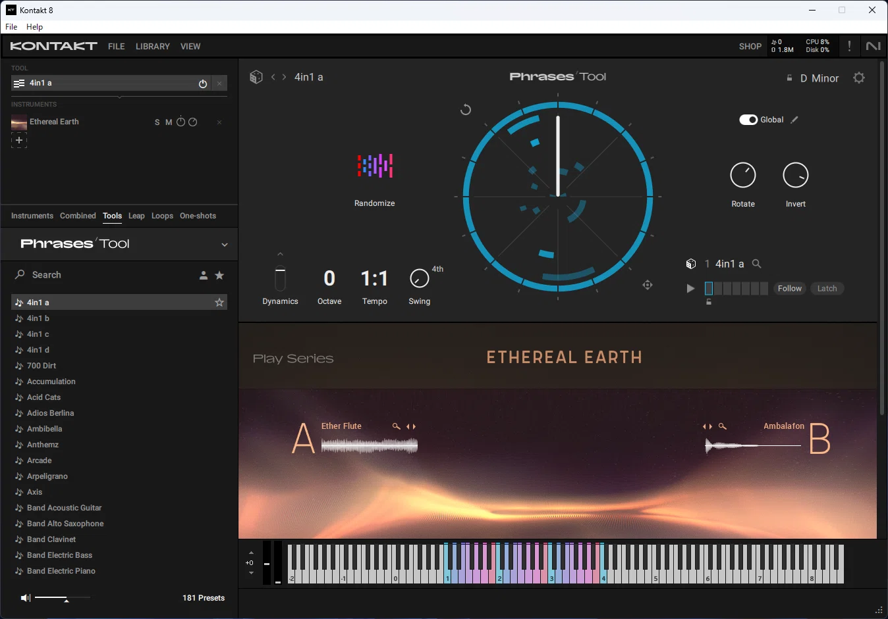The width and height of the screenshot is (888, 619).
Task: Favorite the 4in1 a preset star
Action: (219, 303)
